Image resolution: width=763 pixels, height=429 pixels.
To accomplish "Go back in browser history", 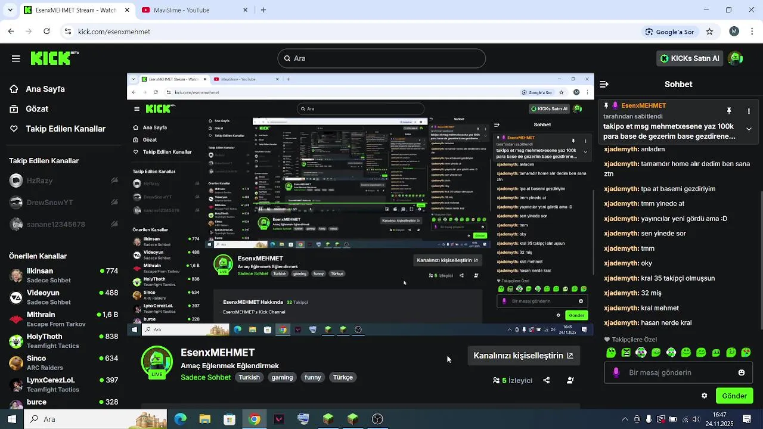I will [x=11, y=32].
